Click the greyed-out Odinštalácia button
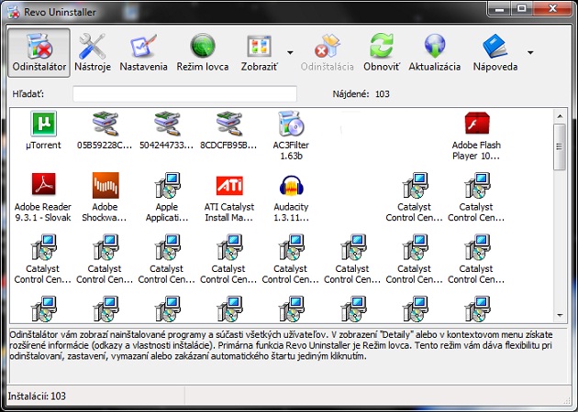This screenshot has width=578, height=412. point(327,52)
